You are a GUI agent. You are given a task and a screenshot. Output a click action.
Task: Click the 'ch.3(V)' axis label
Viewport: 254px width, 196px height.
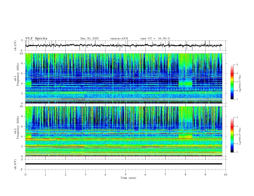pyautogui.click(x=15, y=164)
